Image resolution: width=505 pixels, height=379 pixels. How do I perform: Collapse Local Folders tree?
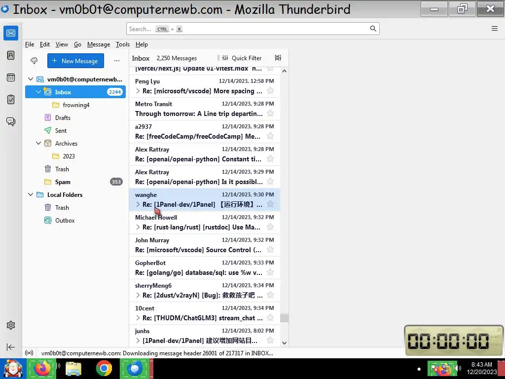(x=31, y=194)
